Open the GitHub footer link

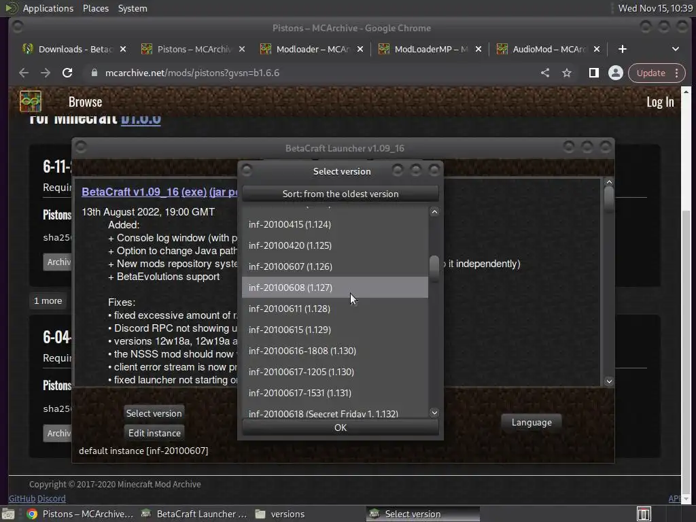point(22,498)
